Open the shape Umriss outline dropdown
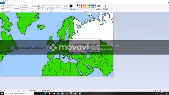169x95 pixels. pyautogui.click(x=58, y=5)
